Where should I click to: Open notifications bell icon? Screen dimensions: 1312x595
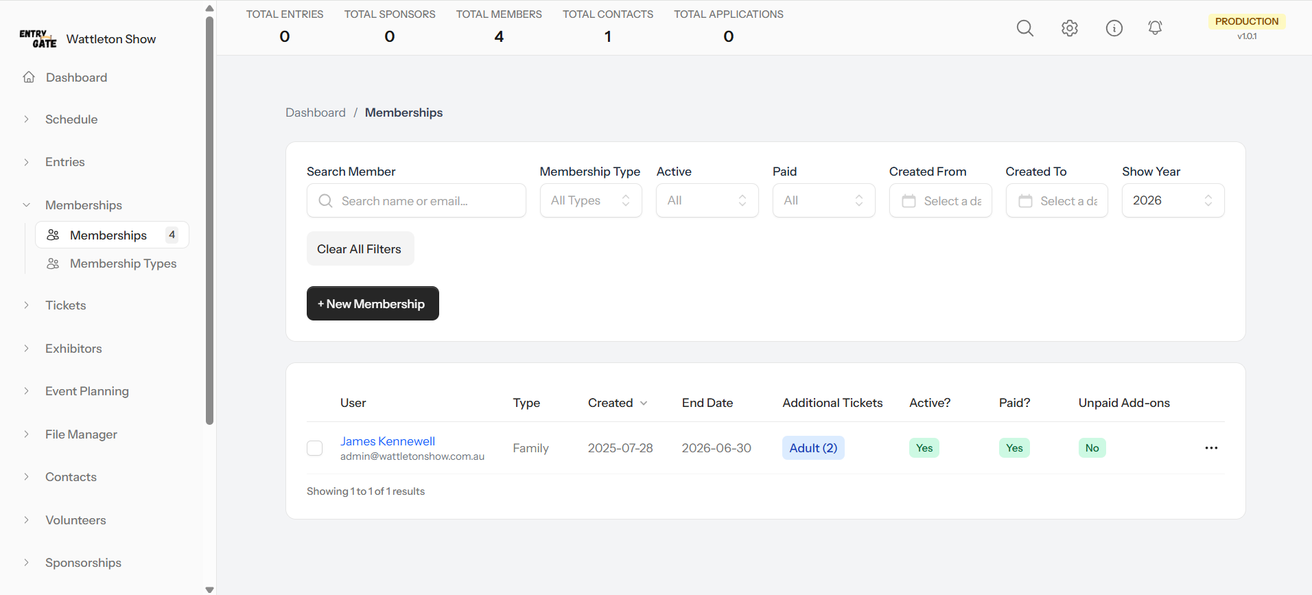pos(1155,28)
